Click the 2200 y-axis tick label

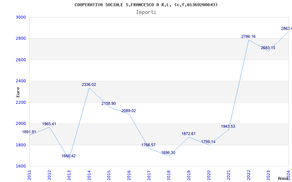coord(20,102)
